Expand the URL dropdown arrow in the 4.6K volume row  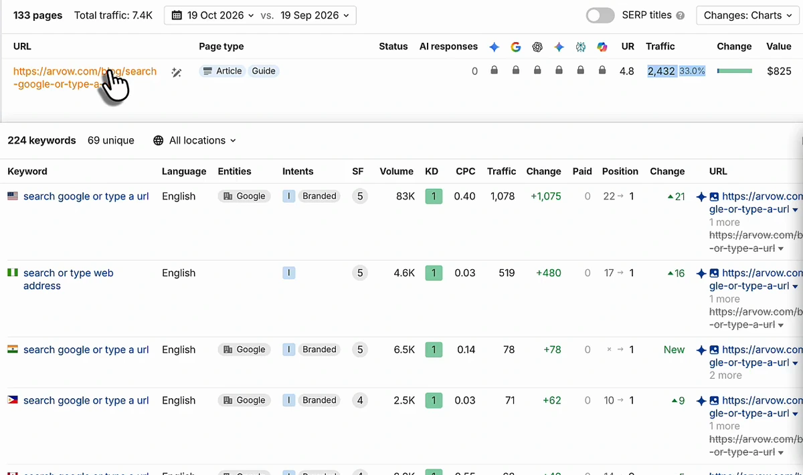pos(795,287)
